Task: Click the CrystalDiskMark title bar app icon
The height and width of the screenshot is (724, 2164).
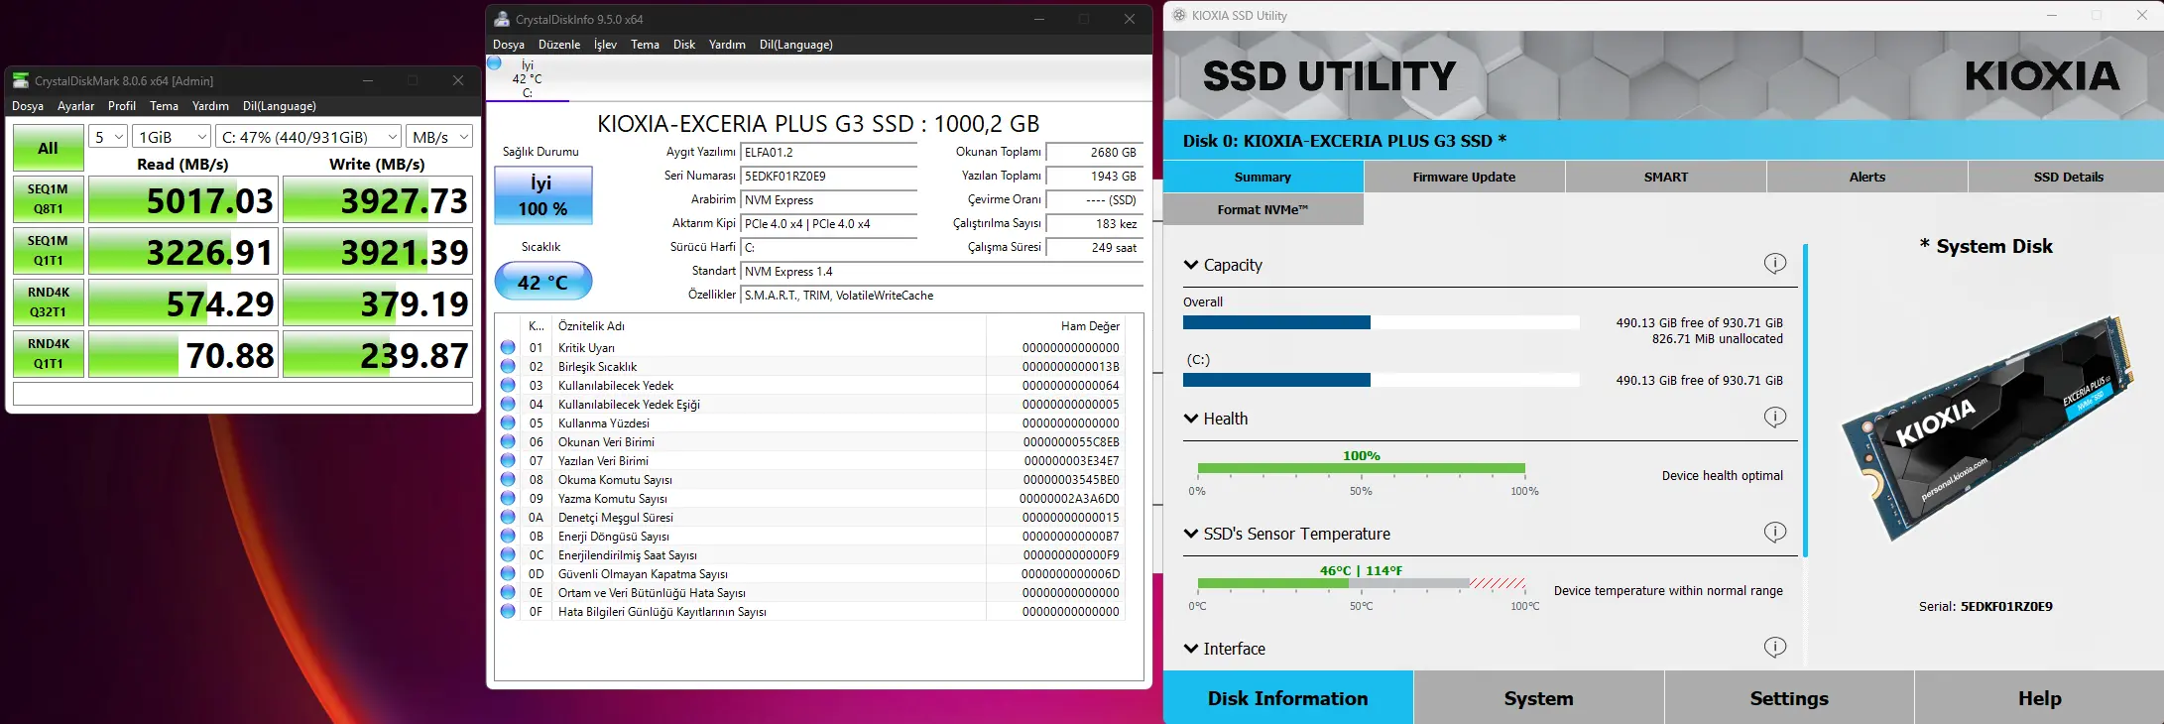Action: (x=21, y=80)
